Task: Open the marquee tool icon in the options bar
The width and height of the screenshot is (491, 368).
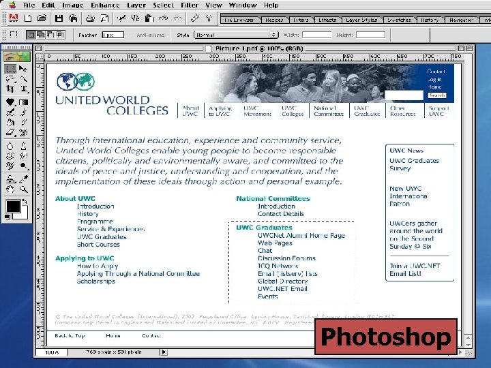Action: (x=14, y=35)
